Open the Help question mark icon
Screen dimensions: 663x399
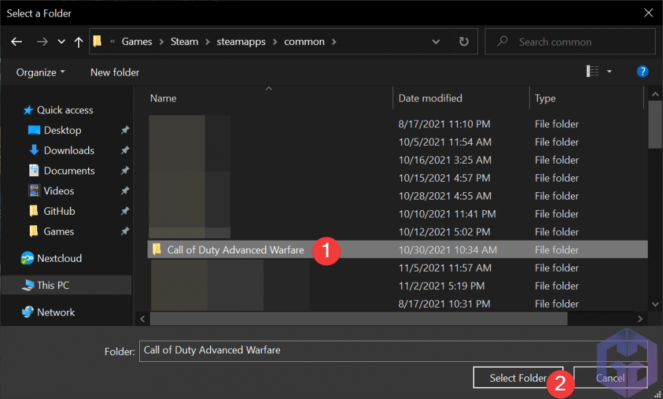tap(642, 72)
